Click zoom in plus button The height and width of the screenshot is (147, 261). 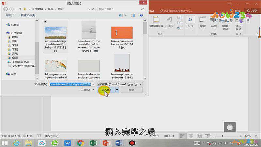tap(241, 136)
